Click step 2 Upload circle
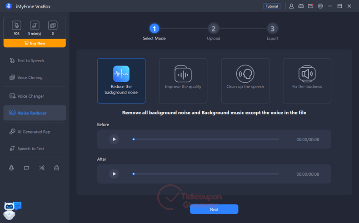This screenshot has height=223, width=359. coord(214,29)
